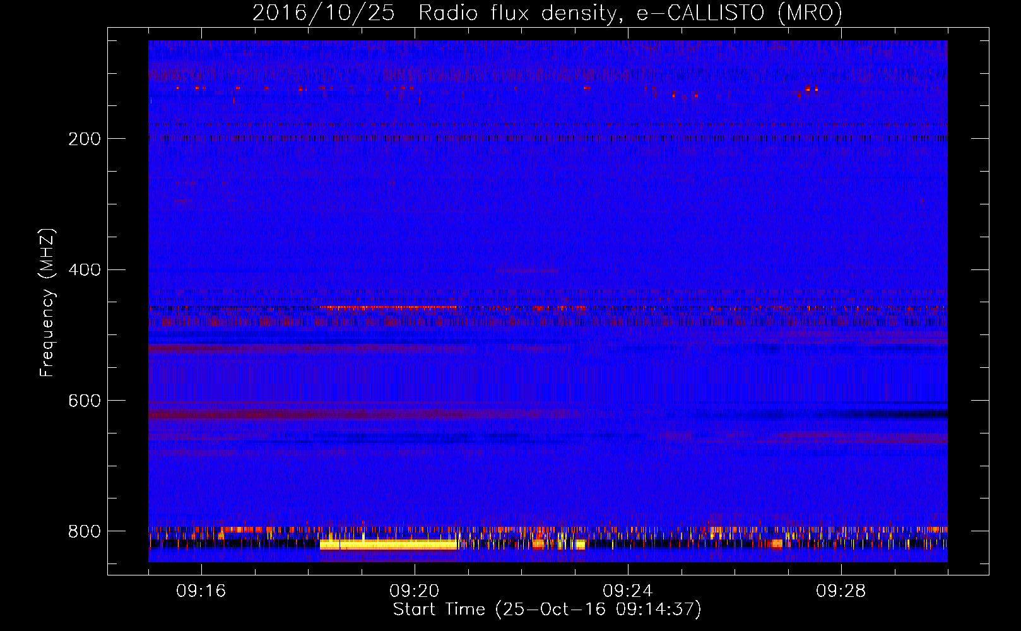Click the "Frequency (MHZ)" axis label
Image resolution: width=1021 pixels, height=631 pixels.
[x=47, y=303]
